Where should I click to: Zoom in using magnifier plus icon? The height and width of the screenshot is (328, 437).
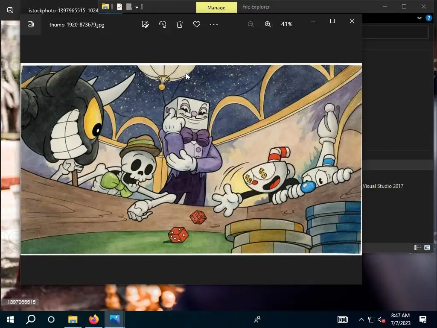(268, 24)
